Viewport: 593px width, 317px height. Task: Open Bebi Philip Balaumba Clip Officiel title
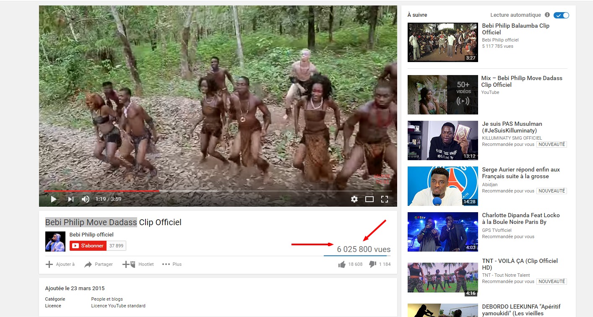516,29
